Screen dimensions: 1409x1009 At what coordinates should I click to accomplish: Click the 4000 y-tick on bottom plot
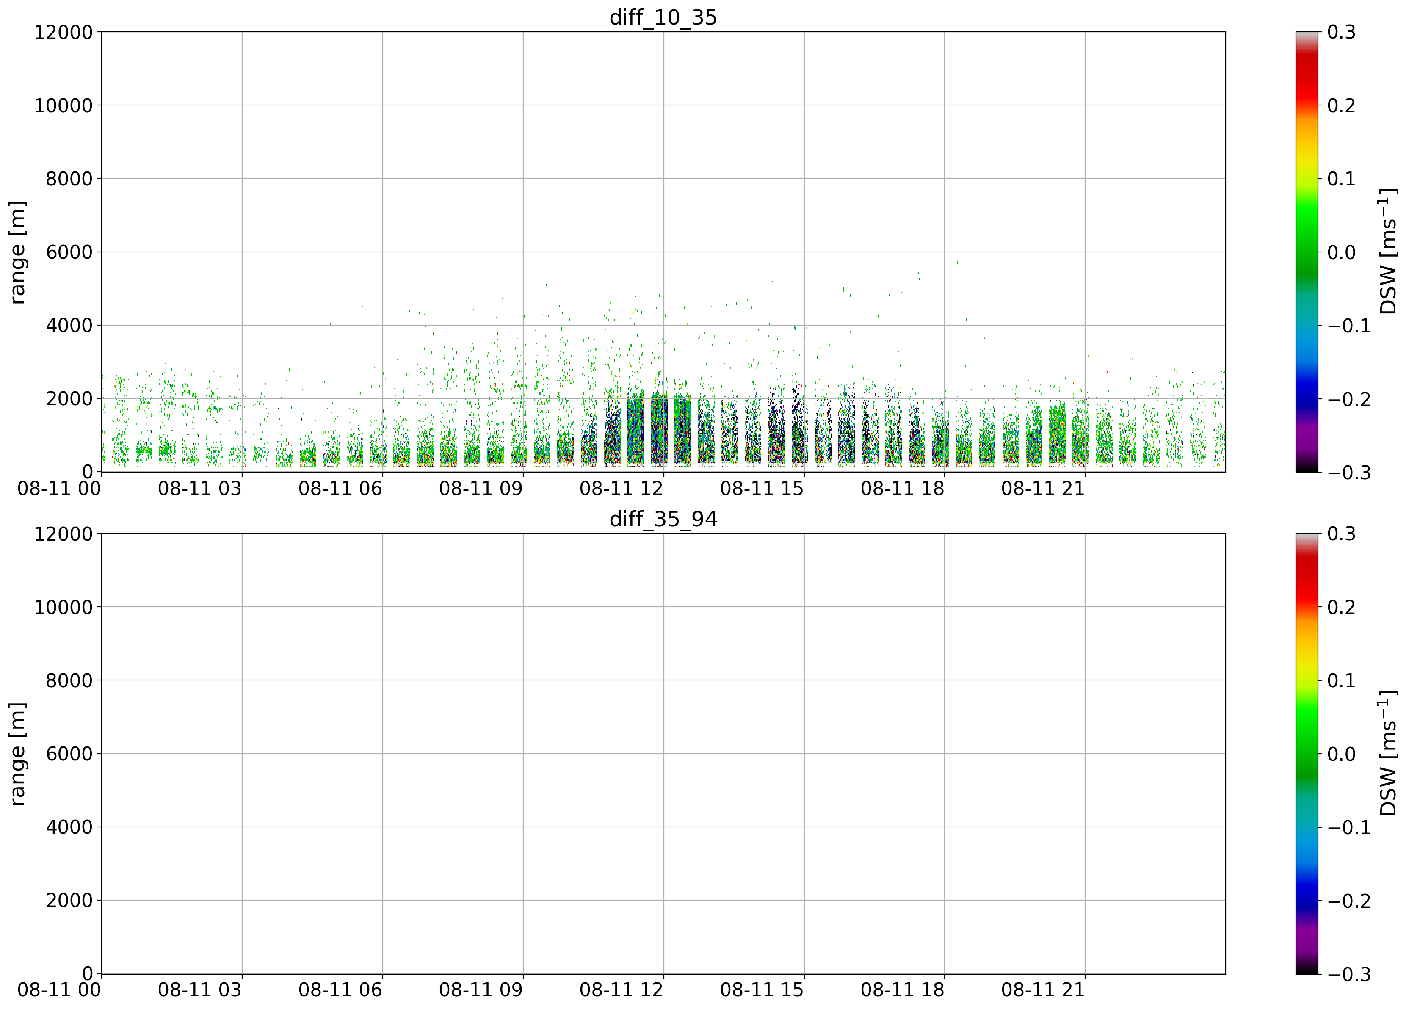tap(69, 827)
